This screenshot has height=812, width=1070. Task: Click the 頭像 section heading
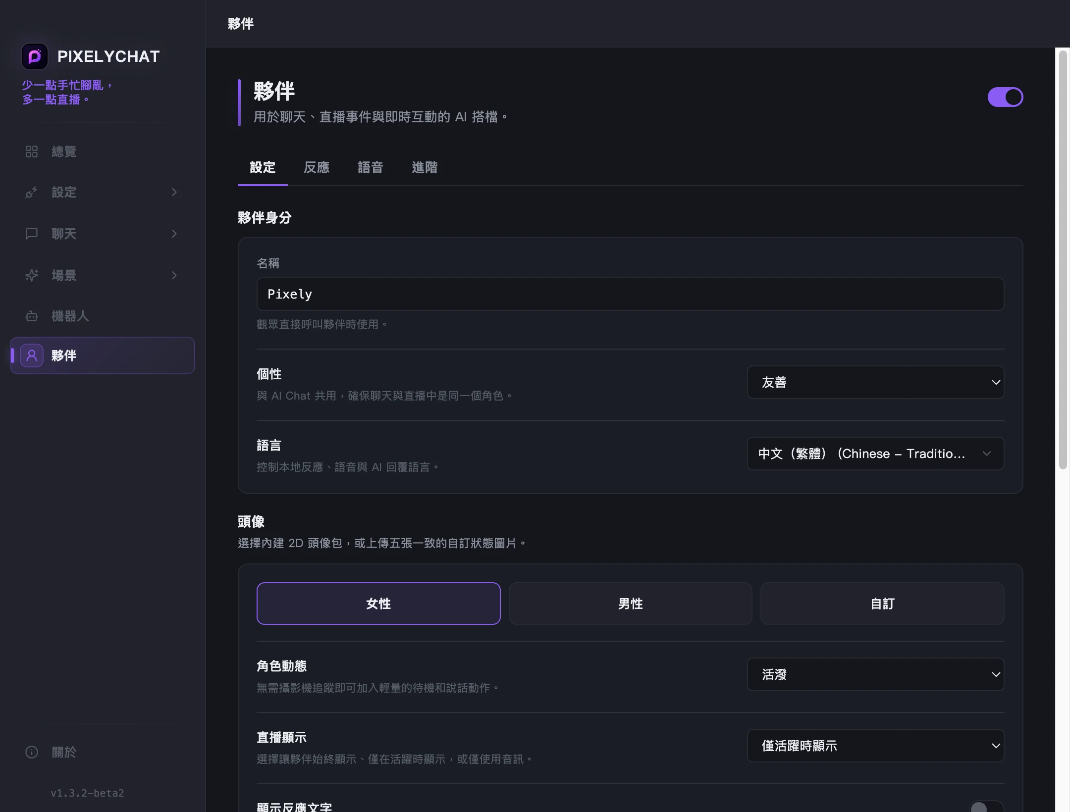251,521
